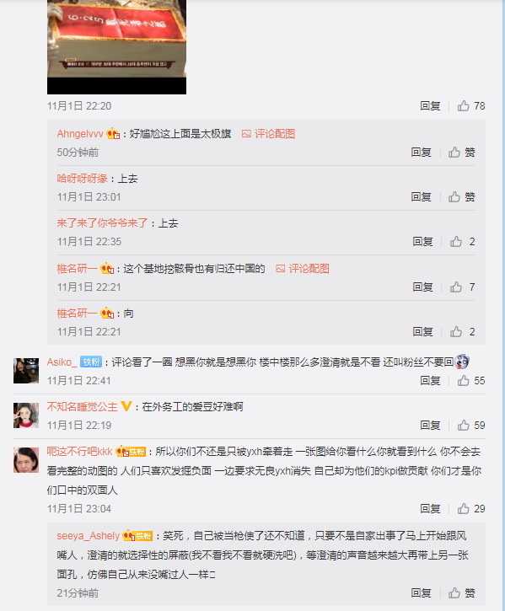
Task: Click 呃这不行吧kkk username
Action: pos(79,452)
